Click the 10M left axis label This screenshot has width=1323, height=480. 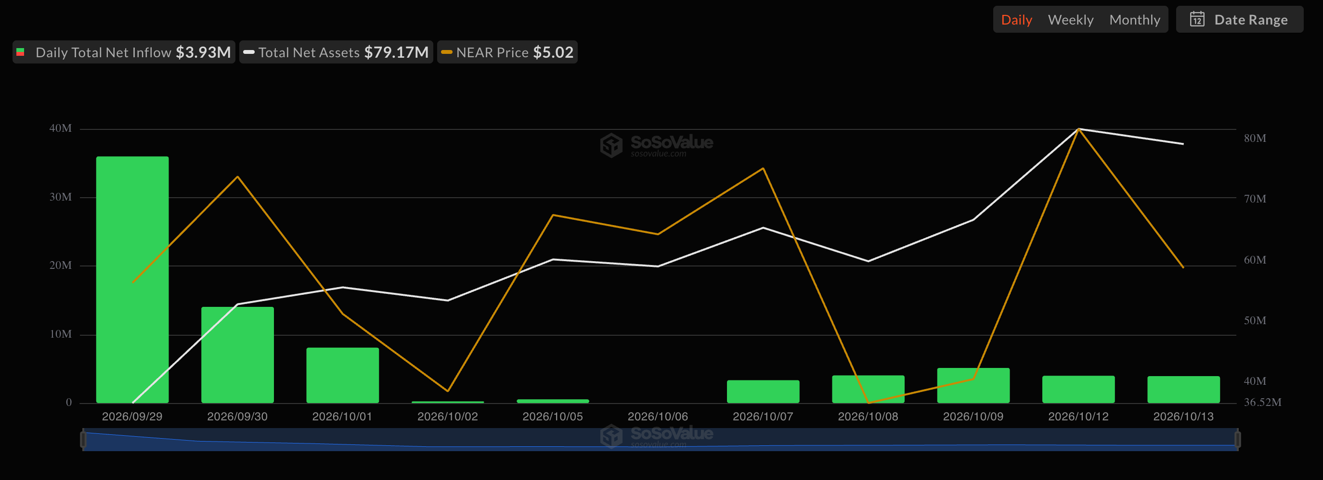point(61,334)
